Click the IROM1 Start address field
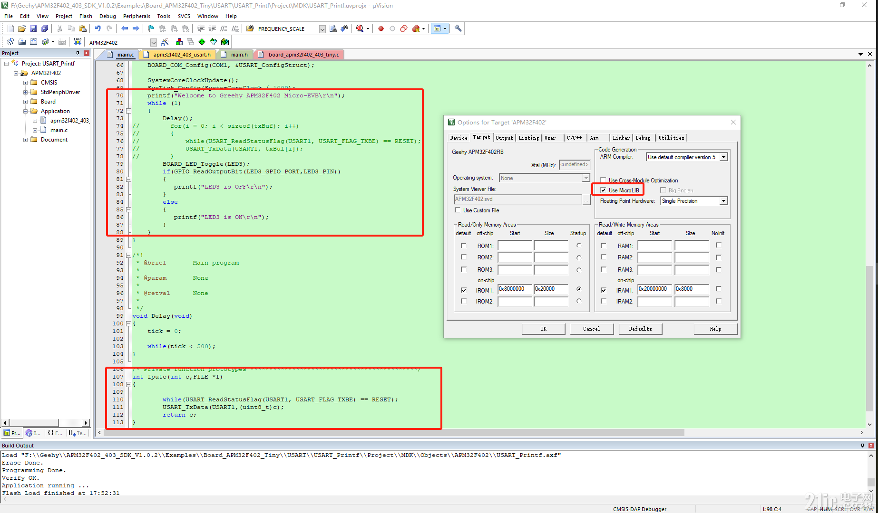Screen dimensions: 878x513 click(515, 289)
